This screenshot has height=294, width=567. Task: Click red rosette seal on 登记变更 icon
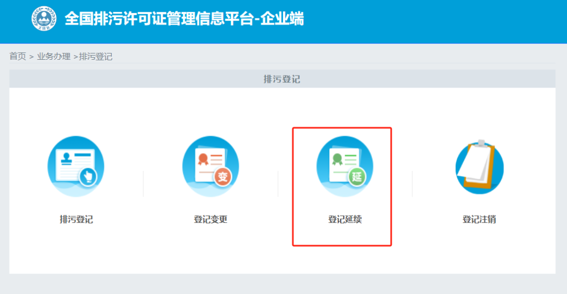point(203,159)
